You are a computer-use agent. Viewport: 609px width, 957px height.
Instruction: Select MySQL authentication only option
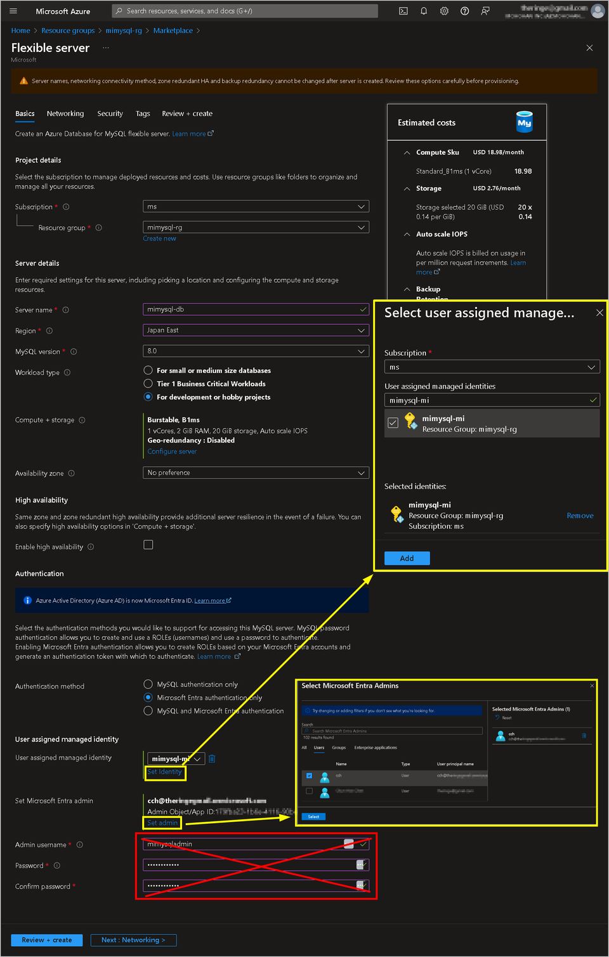[148, 684]
